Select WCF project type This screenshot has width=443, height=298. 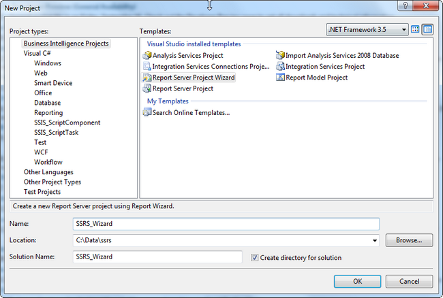point(41,152)
